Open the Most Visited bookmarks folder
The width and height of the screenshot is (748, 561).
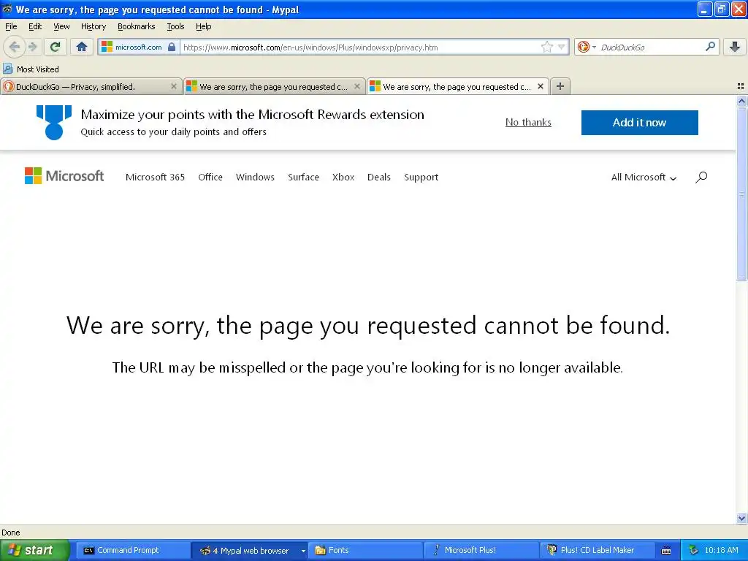pyautogui.click(x=31, y=69)
